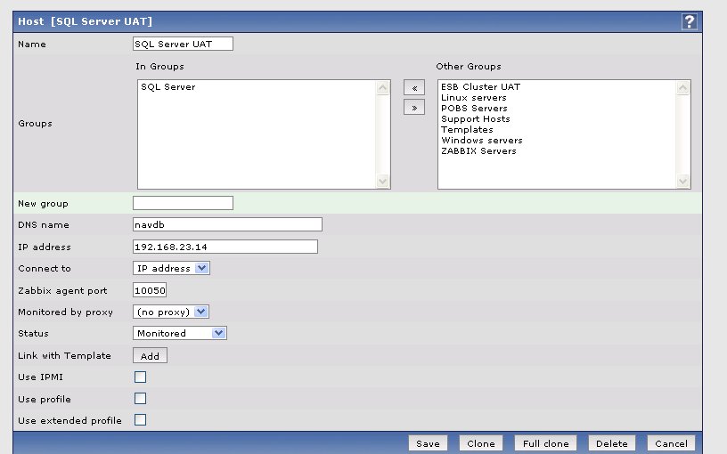Click In Groups list scroll up arrow
This screenshot has width=727, height=454.
coord(382,87)
